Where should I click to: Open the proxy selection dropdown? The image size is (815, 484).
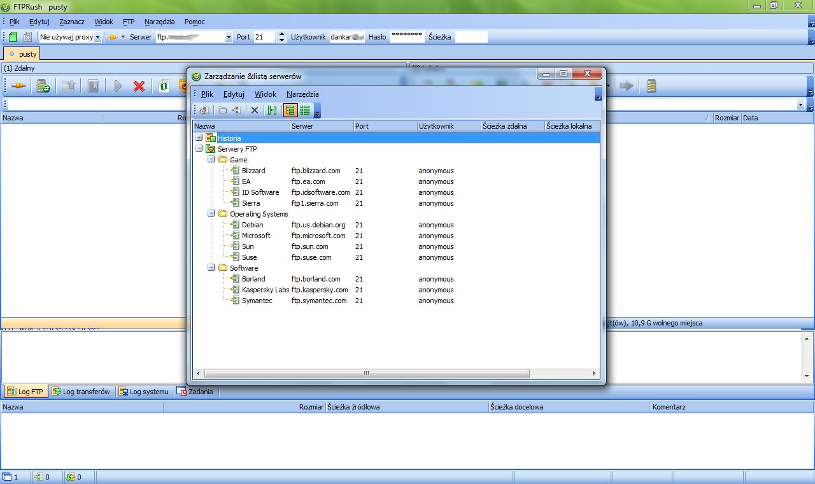pyautogui.click(x=97, y=37)
